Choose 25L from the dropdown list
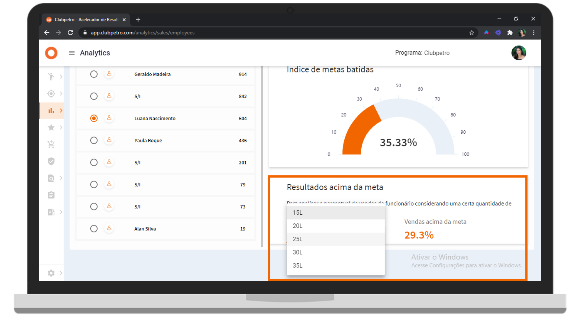580x326 pixels. (x=335, y=239)
